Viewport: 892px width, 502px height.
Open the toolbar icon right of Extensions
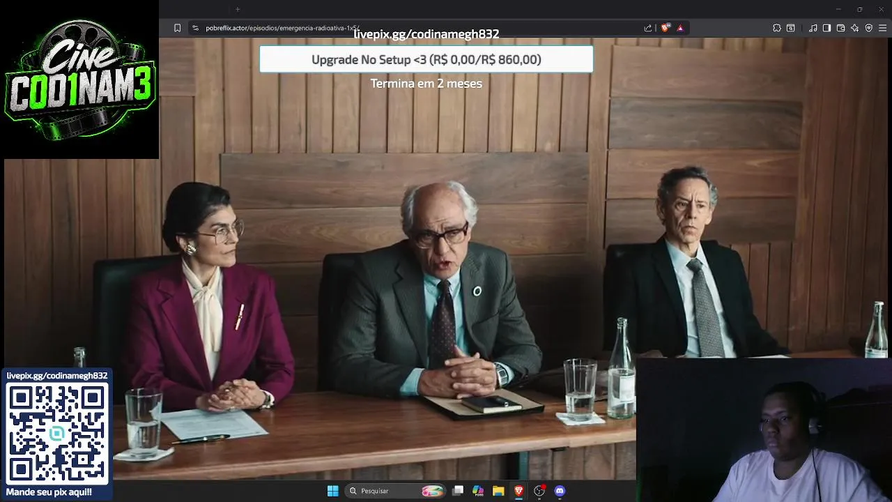[x=791, y=28]
